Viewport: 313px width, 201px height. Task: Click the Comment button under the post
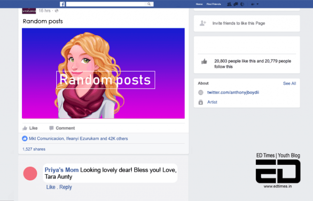coord(62,128)
